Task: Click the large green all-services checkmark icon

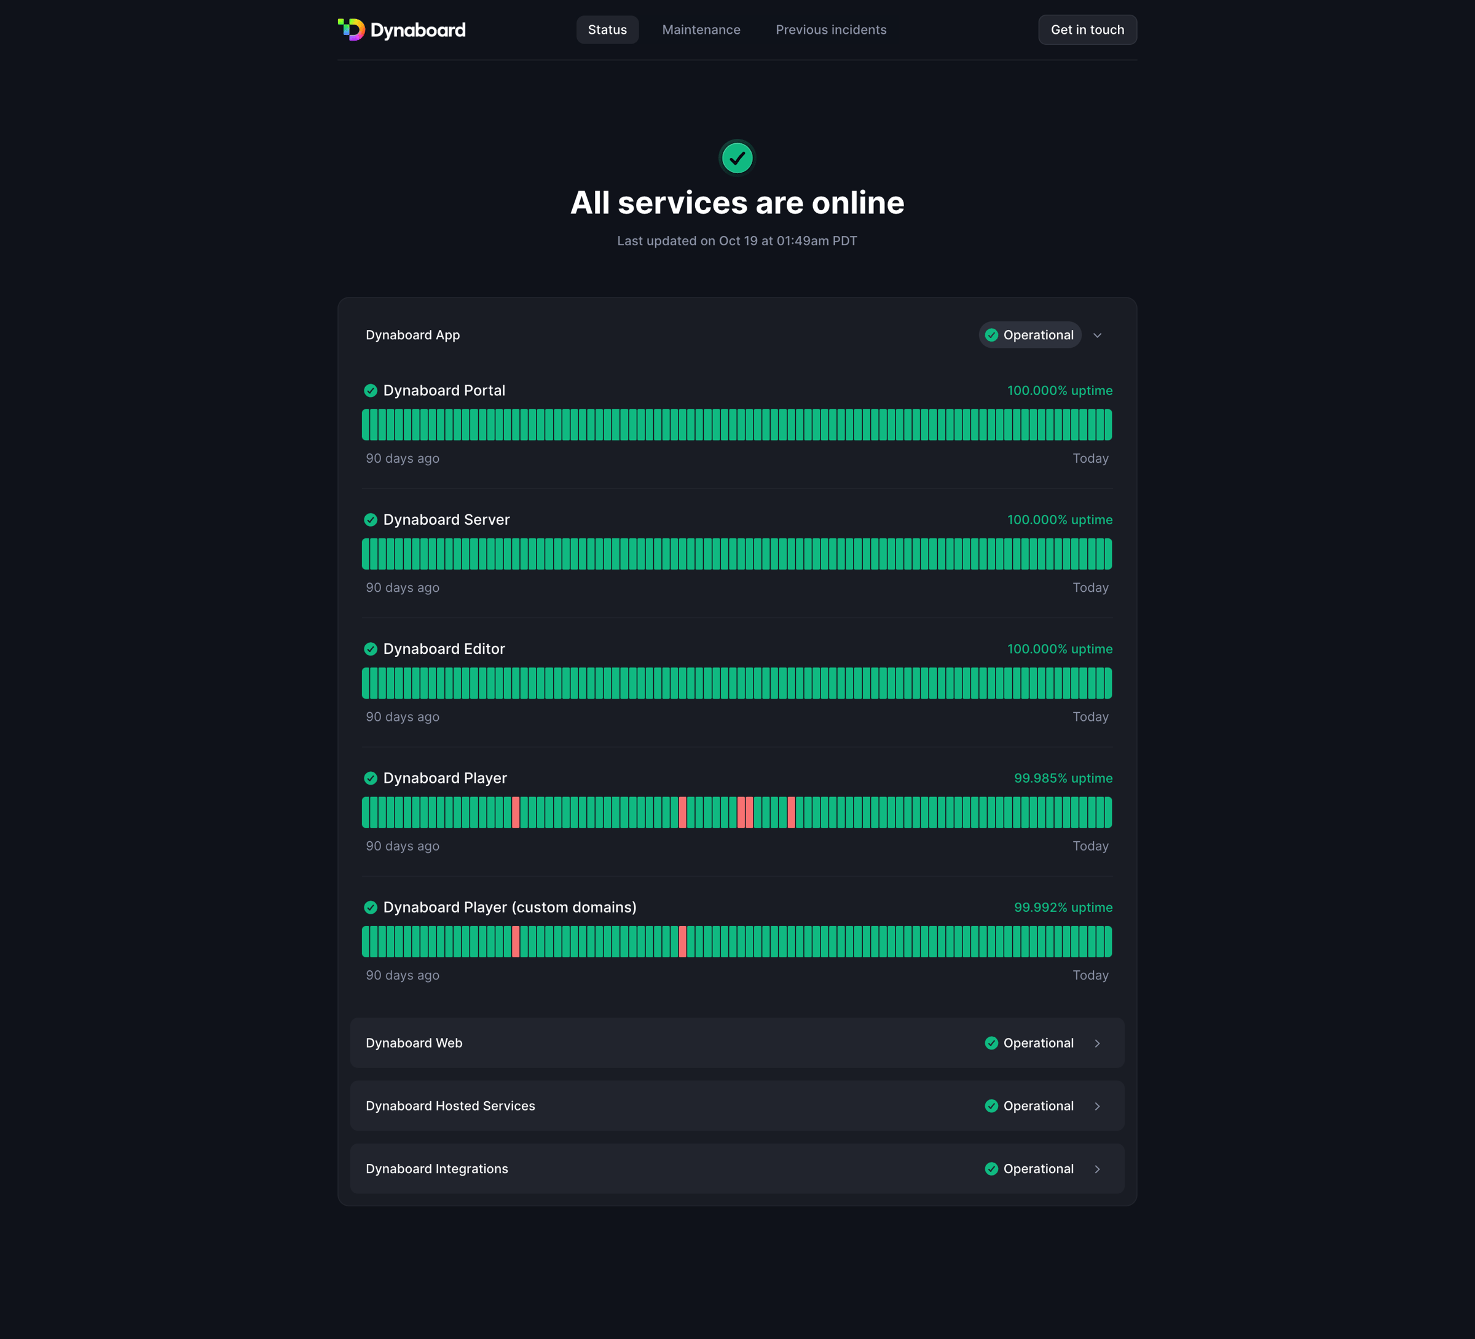Action: click(x=737, y=157)
